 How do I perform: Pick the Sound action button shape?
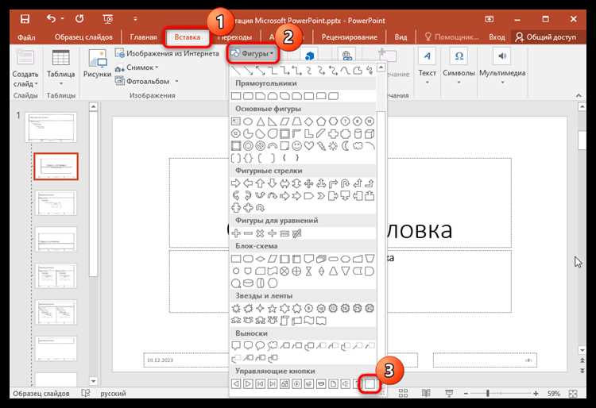345,383
